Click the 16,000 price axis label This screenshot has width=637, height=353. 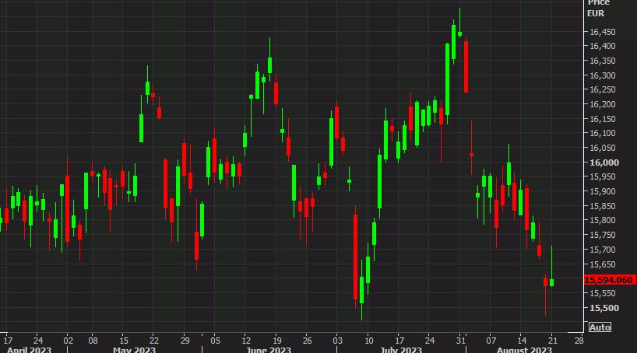[x=604, y=163]
